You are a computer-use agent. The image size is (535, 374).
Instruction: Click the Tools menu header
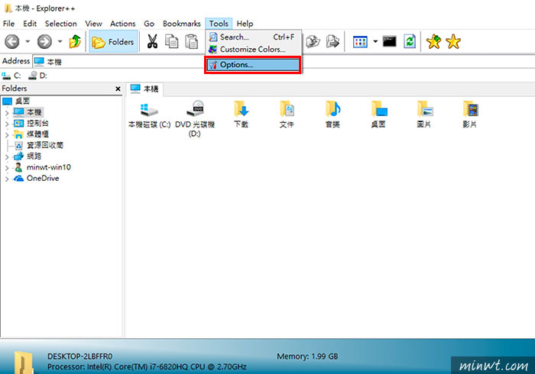click(219, 24)
